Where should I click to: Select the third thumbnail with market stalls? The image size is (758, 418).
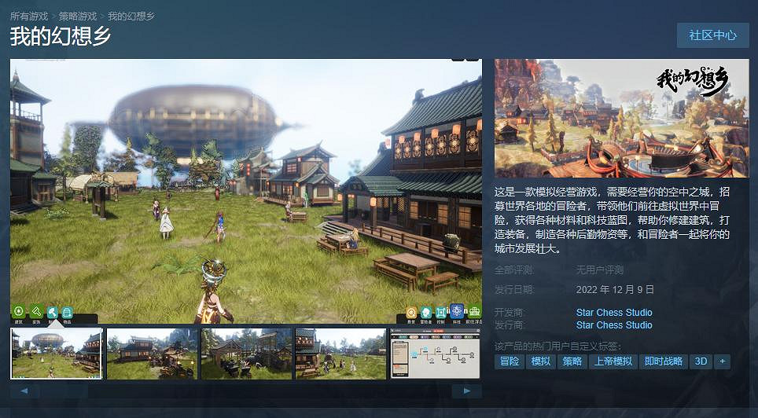click(x=246, y=354)
